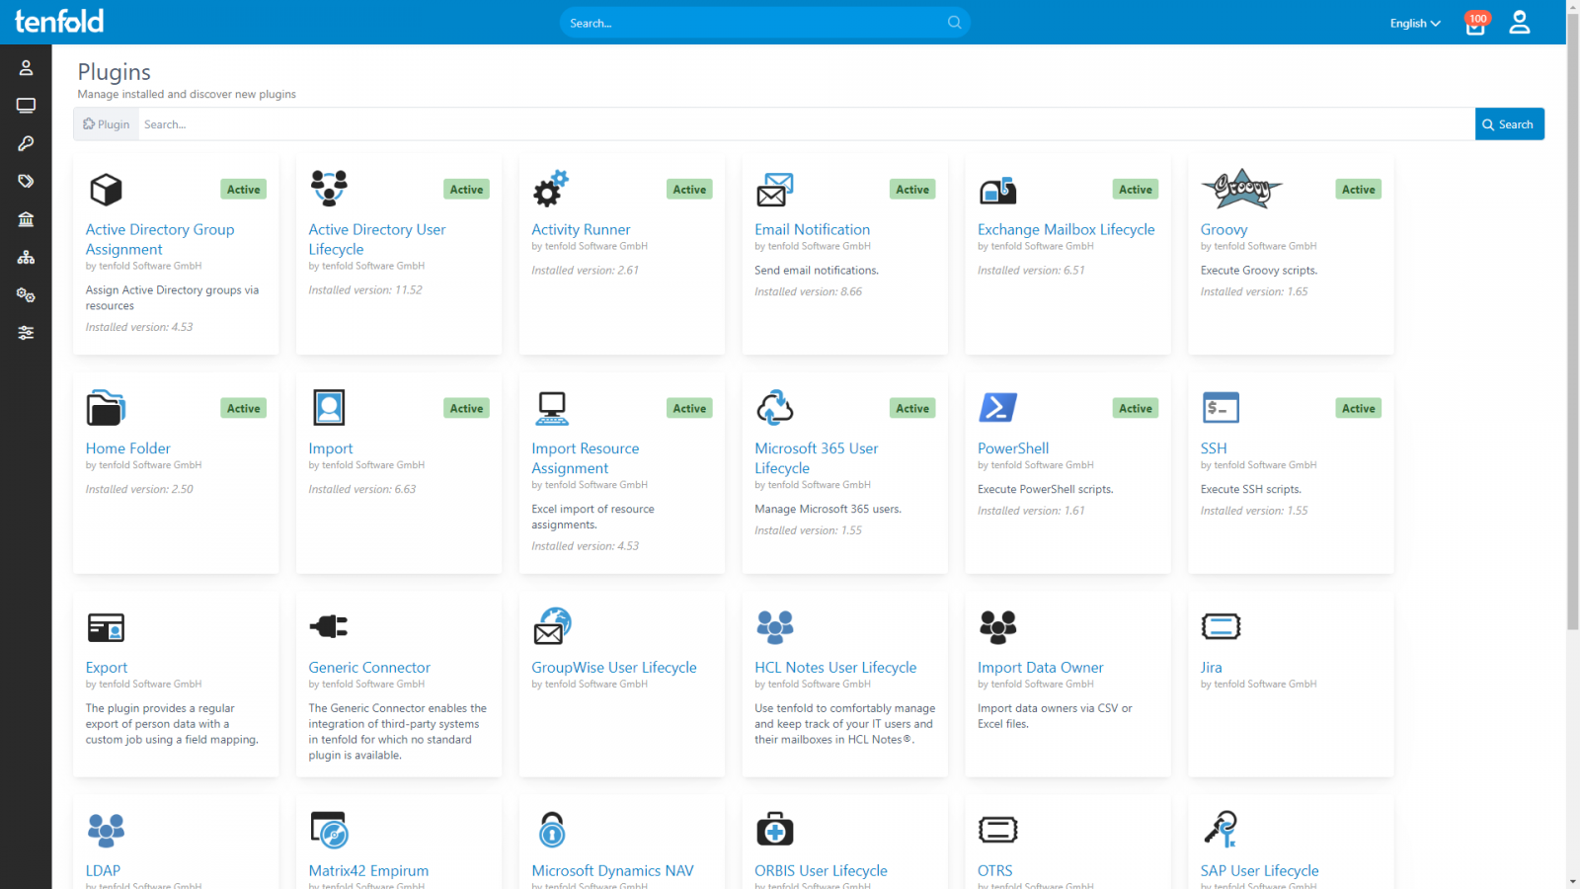The image size is (1580, 889).
Task: Select the org-chart hierarchy icon in the sidebar
Action: (26, 257)
